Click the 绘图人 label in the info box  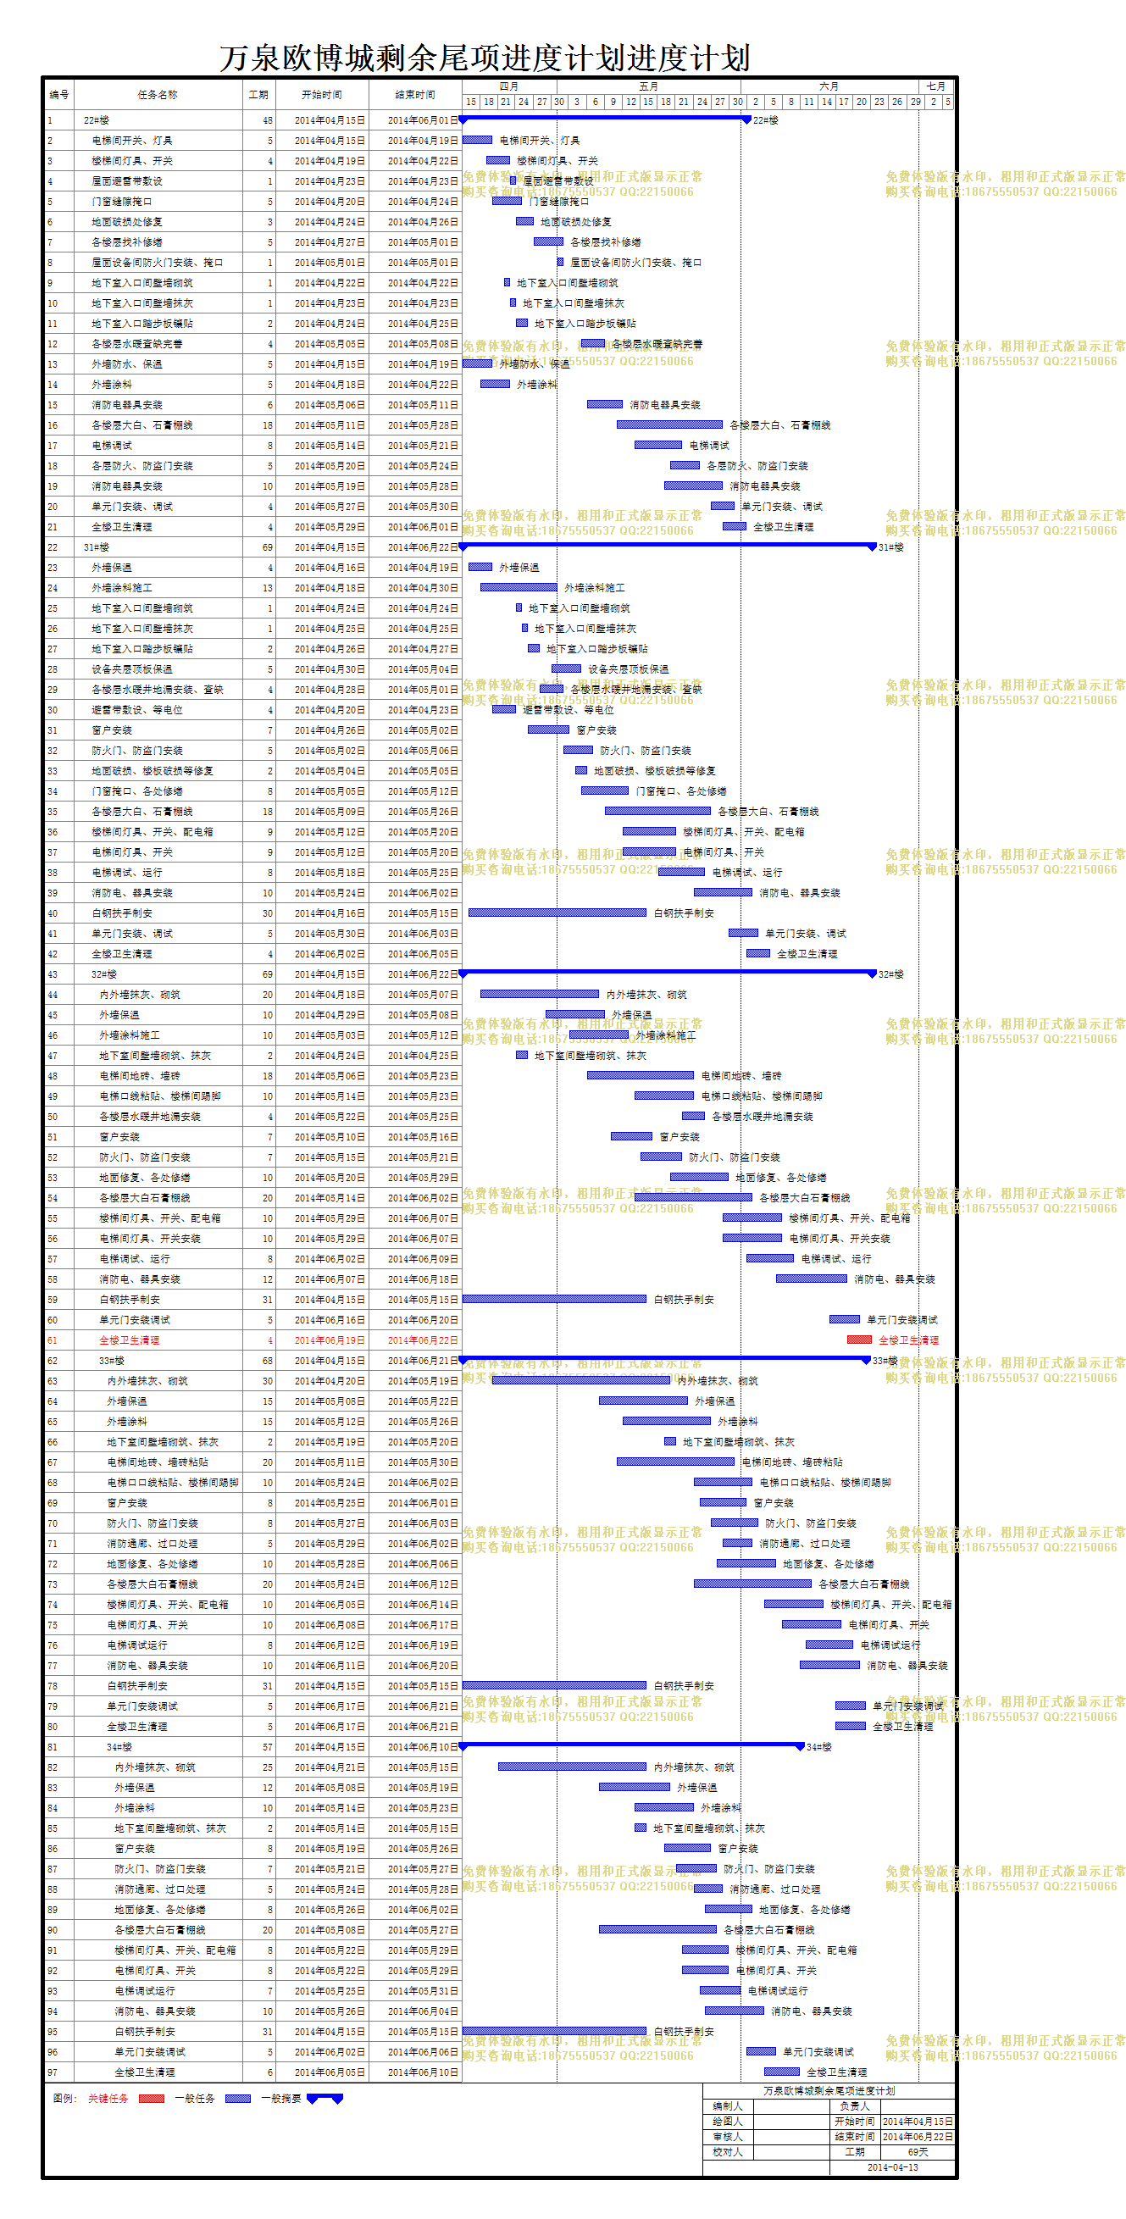pyautogui.click(x=727, y=2122)
